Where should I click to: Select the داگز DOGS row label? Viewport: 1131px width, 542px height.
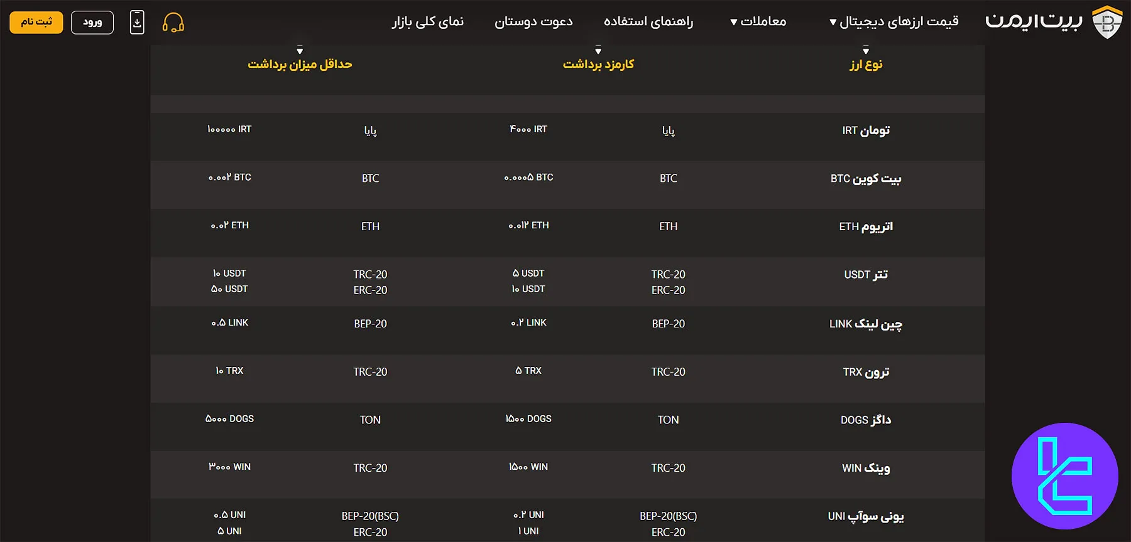(866, 420)
